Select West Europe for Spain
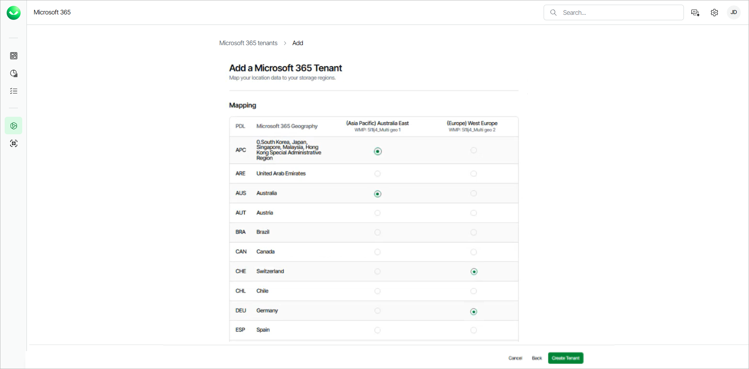The image size is (749, 369). pyautogui.click(x=473, y=330)
